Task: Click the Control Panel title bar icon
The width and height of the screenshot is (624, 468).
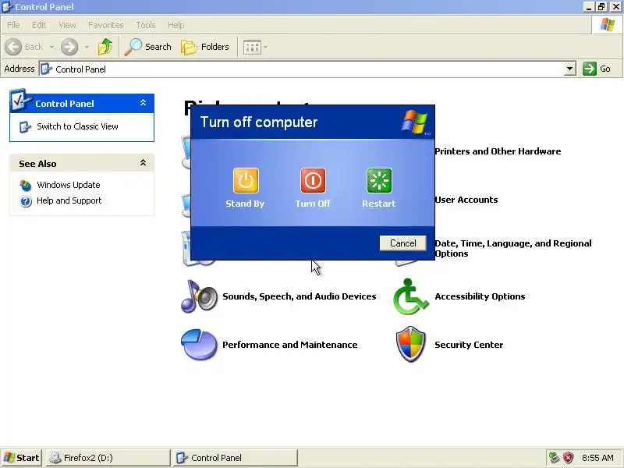Action: tap(7, 7)
